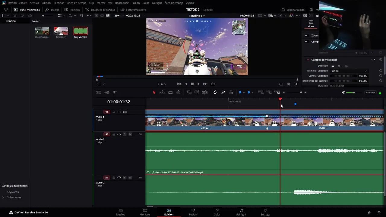Mute the Audio 2 track
The height and width of the screenshot is (217, 386).
pyautogui.click(x=130, y=178)
